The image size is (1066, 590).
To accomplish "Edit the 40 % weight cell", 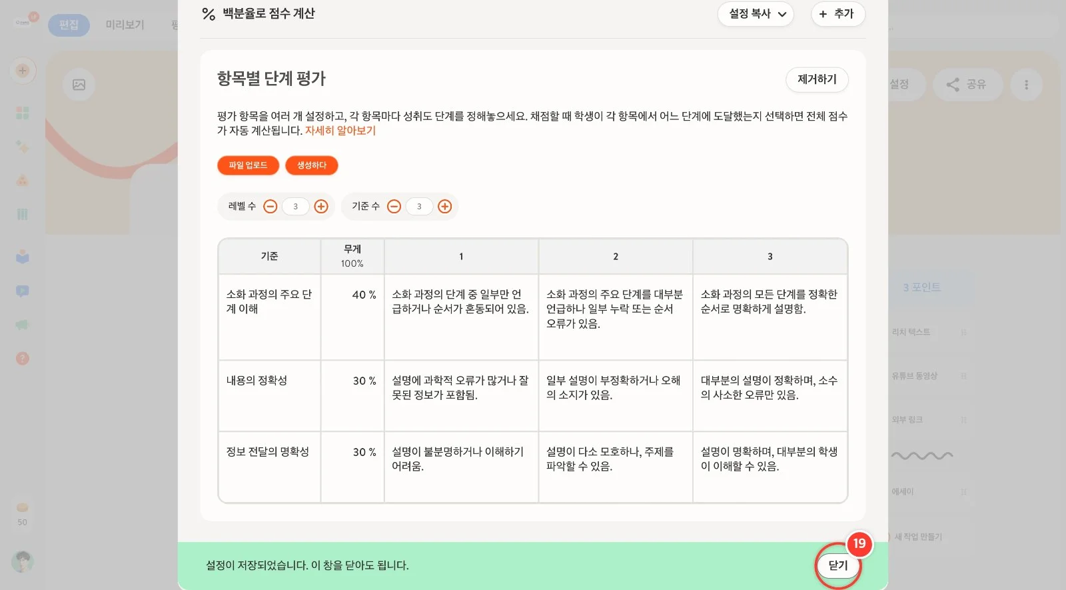I will pos(352,317).
